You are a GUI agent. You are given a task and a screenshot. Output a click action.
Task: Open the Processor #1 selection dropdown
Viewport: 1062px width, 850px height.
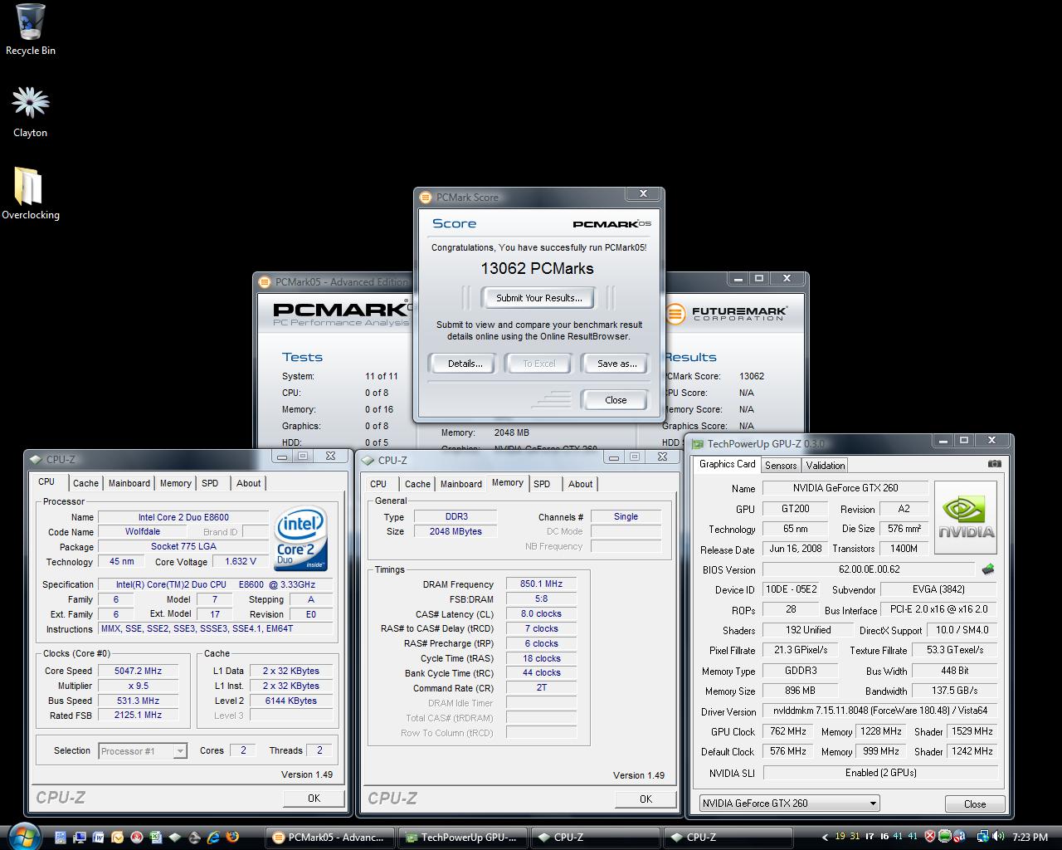tap(142, 751)
